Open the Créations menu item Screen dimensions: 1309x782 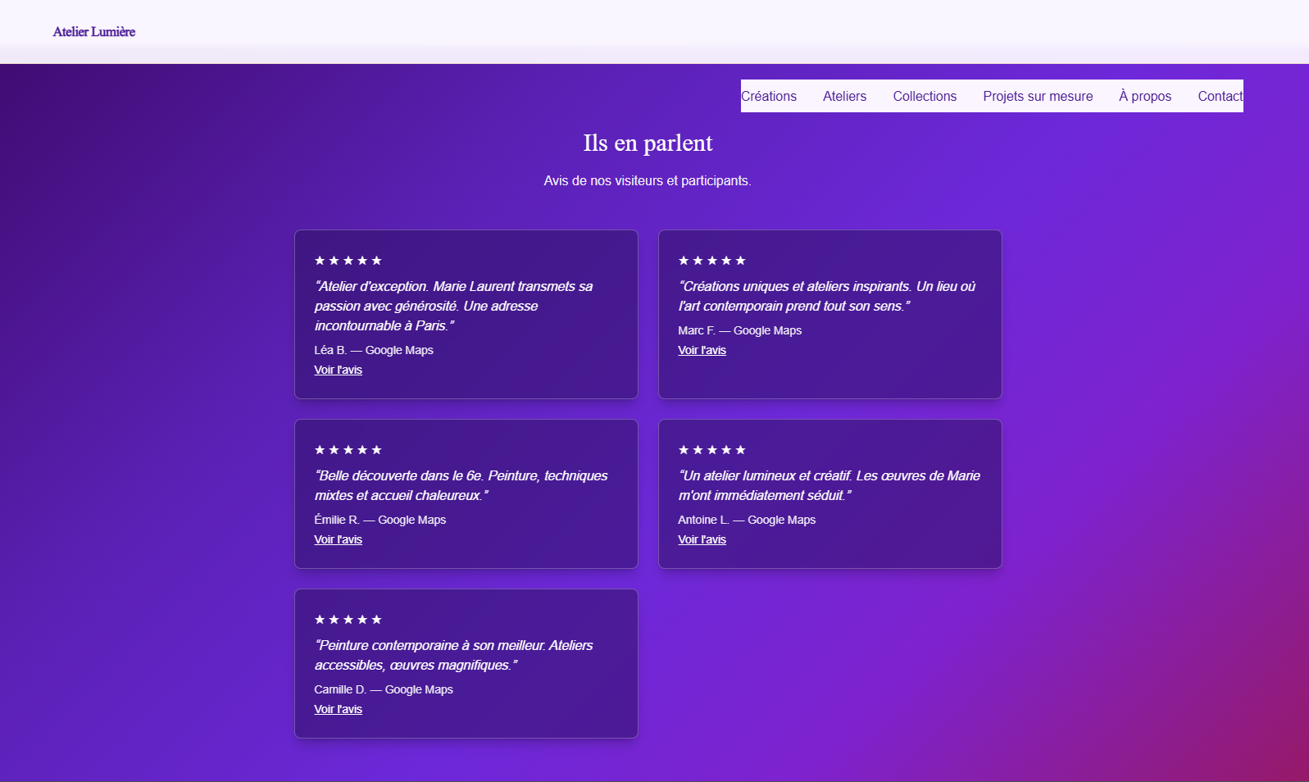point(769,96)
